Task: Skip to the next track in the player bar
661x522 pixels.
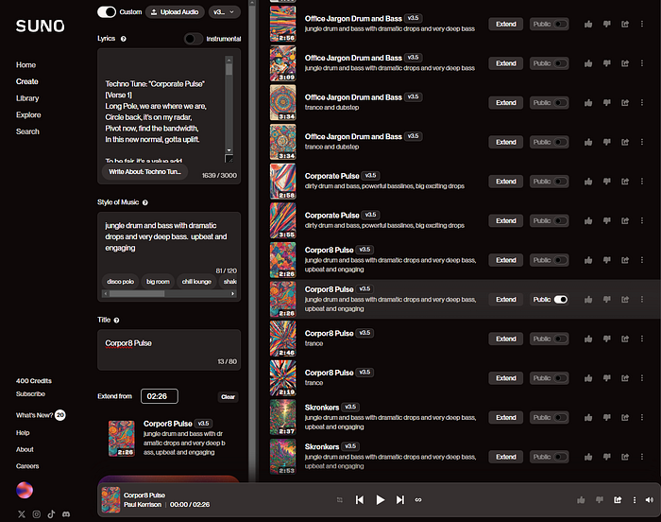Action: tap(400, 500)
